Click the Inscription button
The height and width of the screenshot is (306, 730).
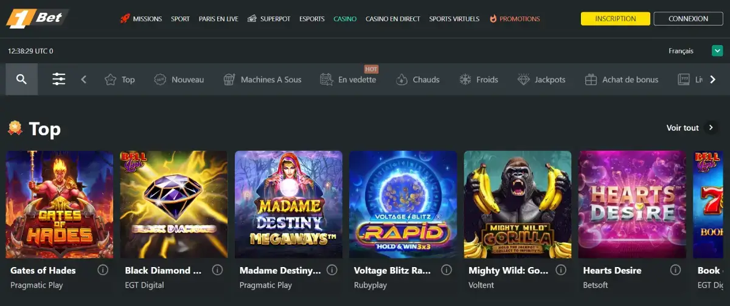[x=616, y=19]
